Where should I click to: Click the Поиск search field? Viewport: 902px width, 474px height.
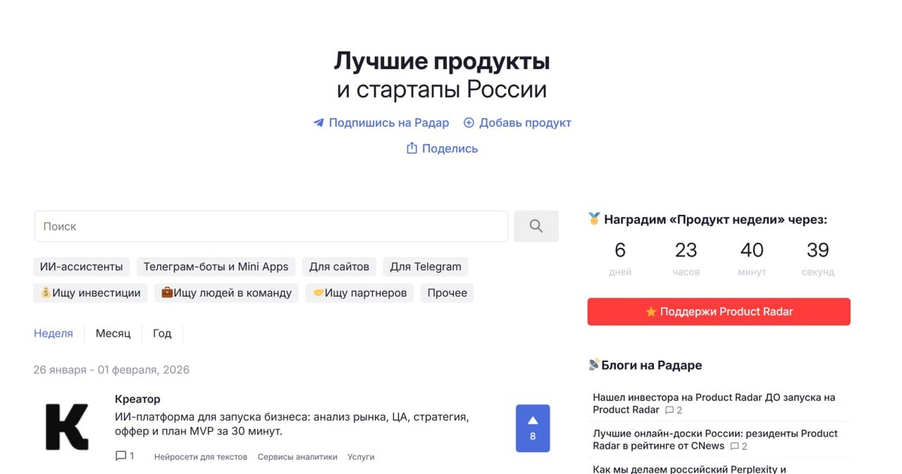[271, 226]
